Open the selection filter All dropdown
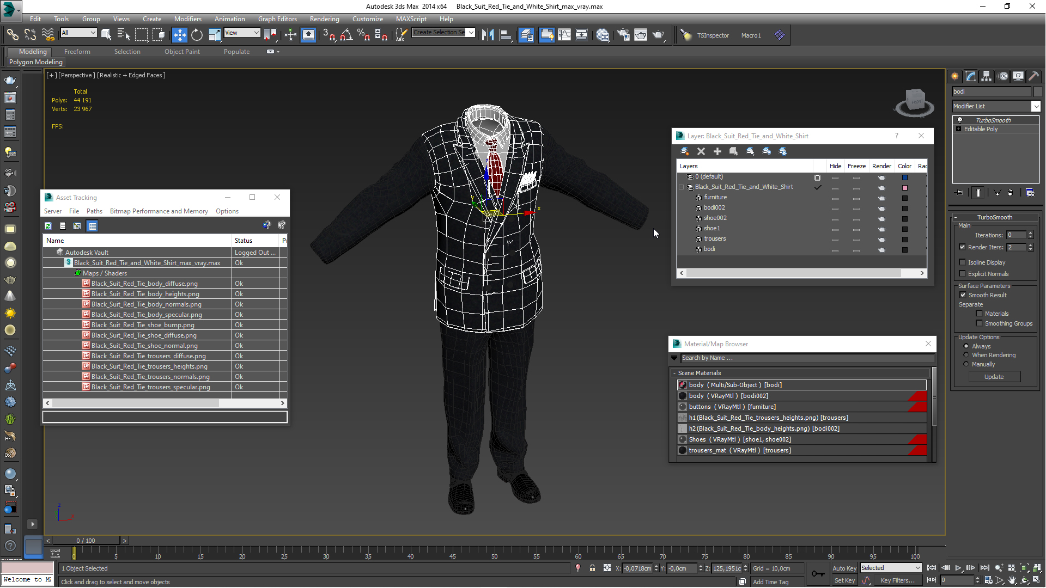Image resolution: width=1046 pixels, height=588 pixels. (x=78, y=33)
